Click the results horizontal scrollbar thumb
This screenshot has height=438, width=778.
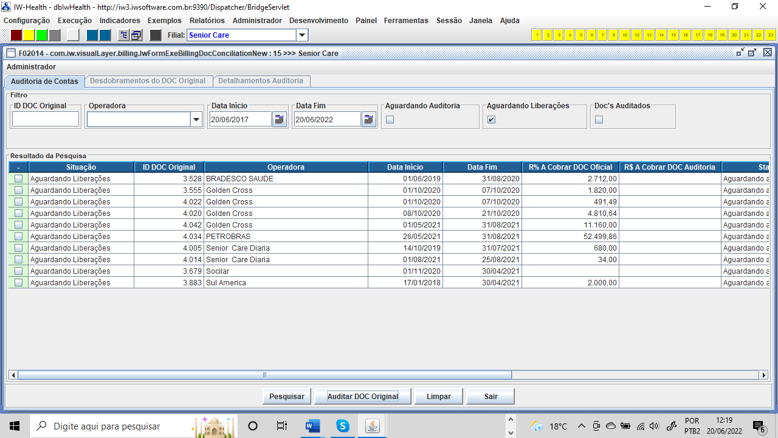264,375
